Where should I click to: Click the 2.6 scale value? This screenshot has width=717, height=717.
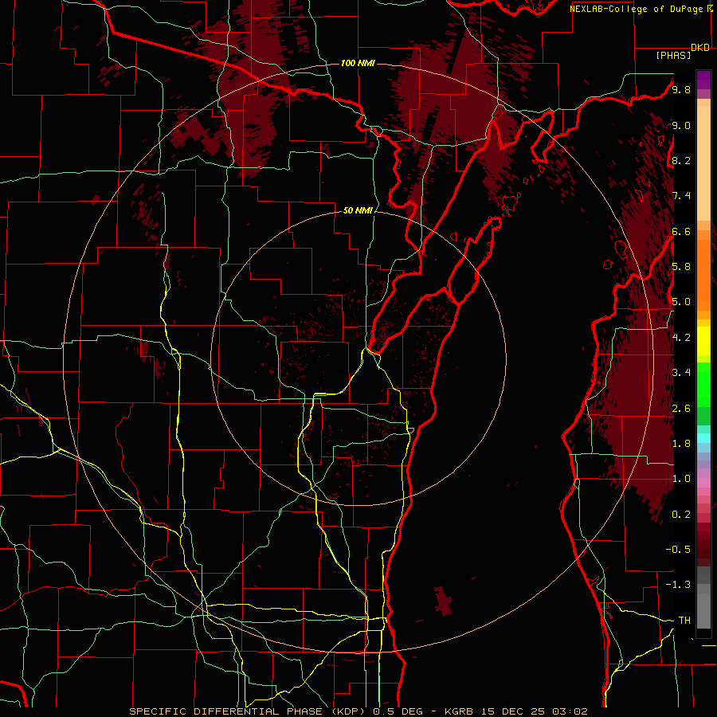click(x=681, y=409)
